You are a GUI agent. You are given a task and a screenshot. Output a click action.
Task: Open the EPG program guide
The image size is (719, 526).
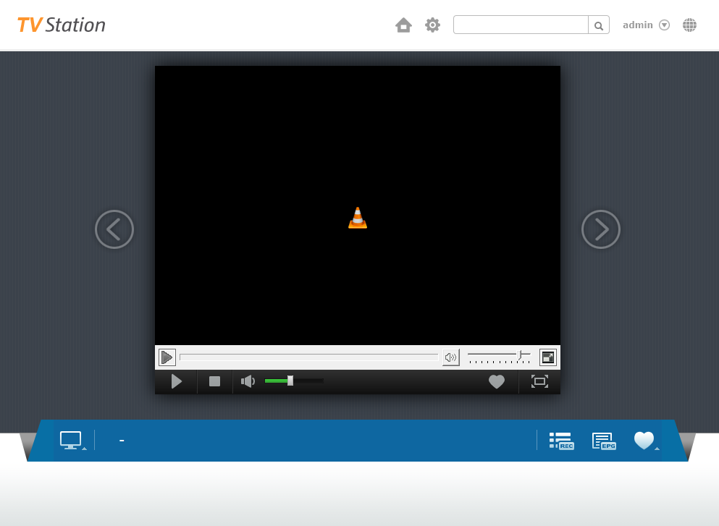(x=604, y=441)
